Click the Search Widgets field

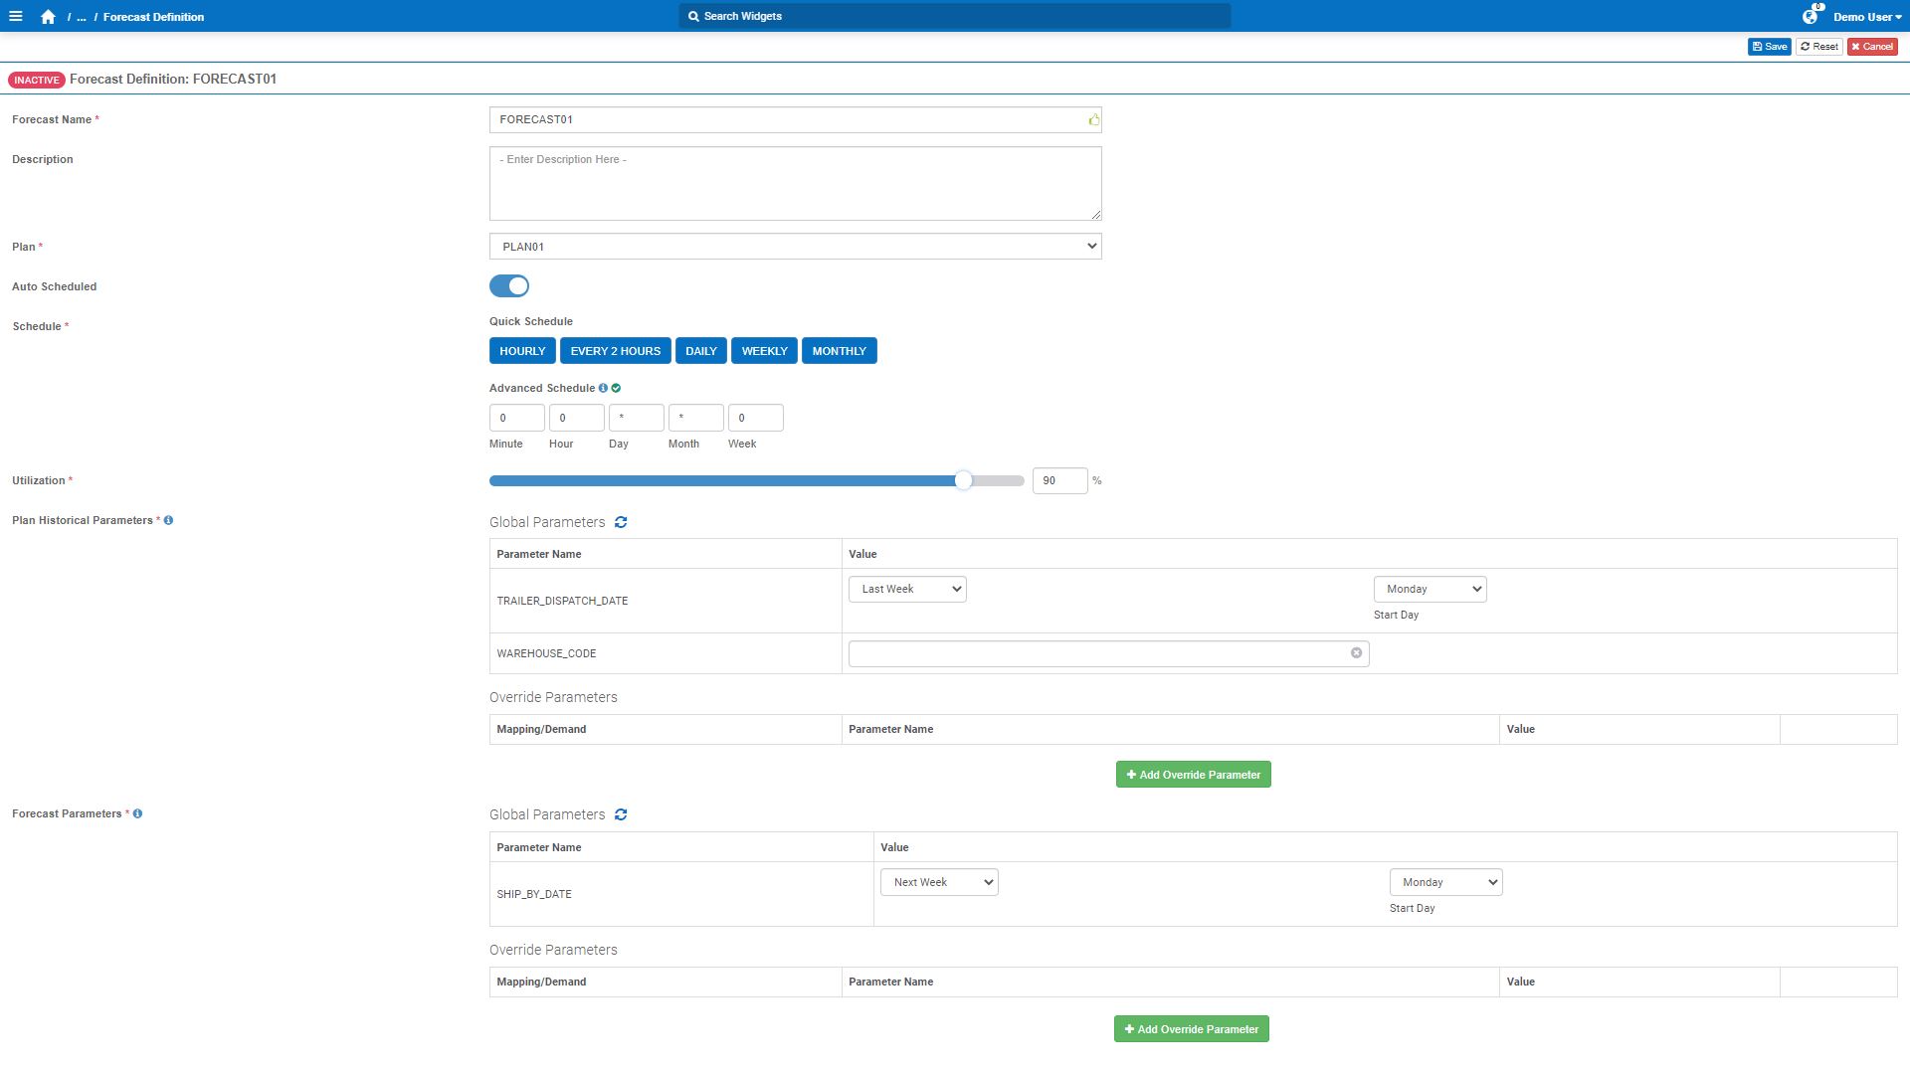[x=955, y=16]
